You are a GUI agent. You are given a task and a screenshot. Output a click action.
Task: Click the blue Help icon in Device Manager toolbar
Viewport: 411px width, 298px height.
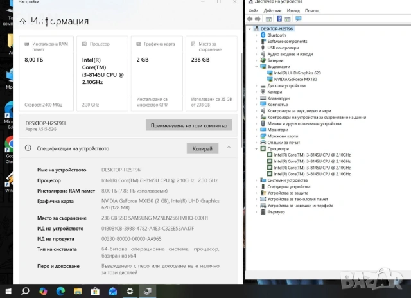279,19
